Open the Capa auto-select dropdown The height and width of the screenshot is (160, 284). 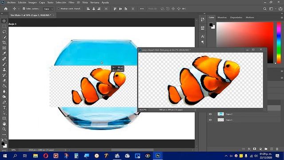[48, 9]
